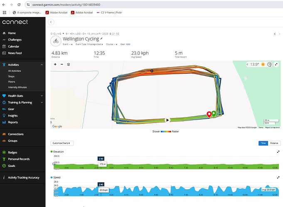Open site information icon in address bar
Screen dimensions: 283x207
pos(28,5)
